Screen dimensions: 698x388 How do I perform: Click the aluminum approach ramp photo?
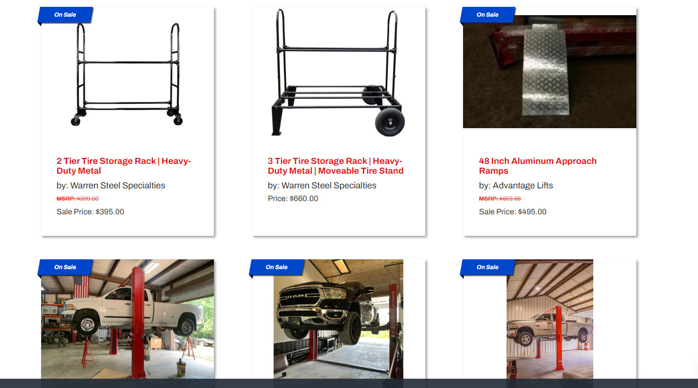click(x=550, y=72)
